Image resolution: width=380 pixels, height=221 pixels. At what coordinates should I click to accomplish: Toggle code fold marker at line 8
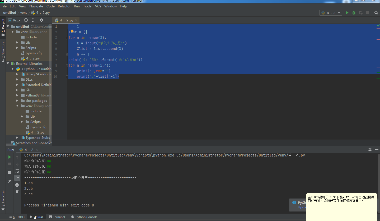point(67,65)
